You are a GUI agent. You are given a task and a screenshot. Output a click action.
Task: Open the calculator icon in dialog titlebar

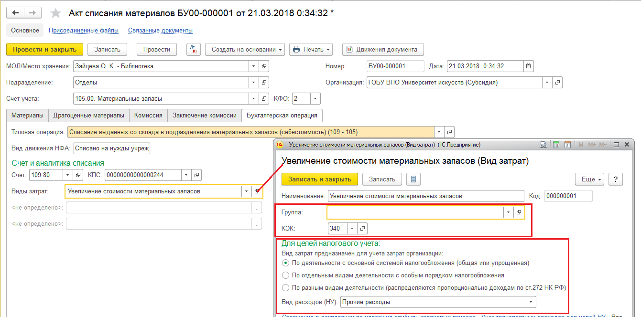[x=556, y=145]
